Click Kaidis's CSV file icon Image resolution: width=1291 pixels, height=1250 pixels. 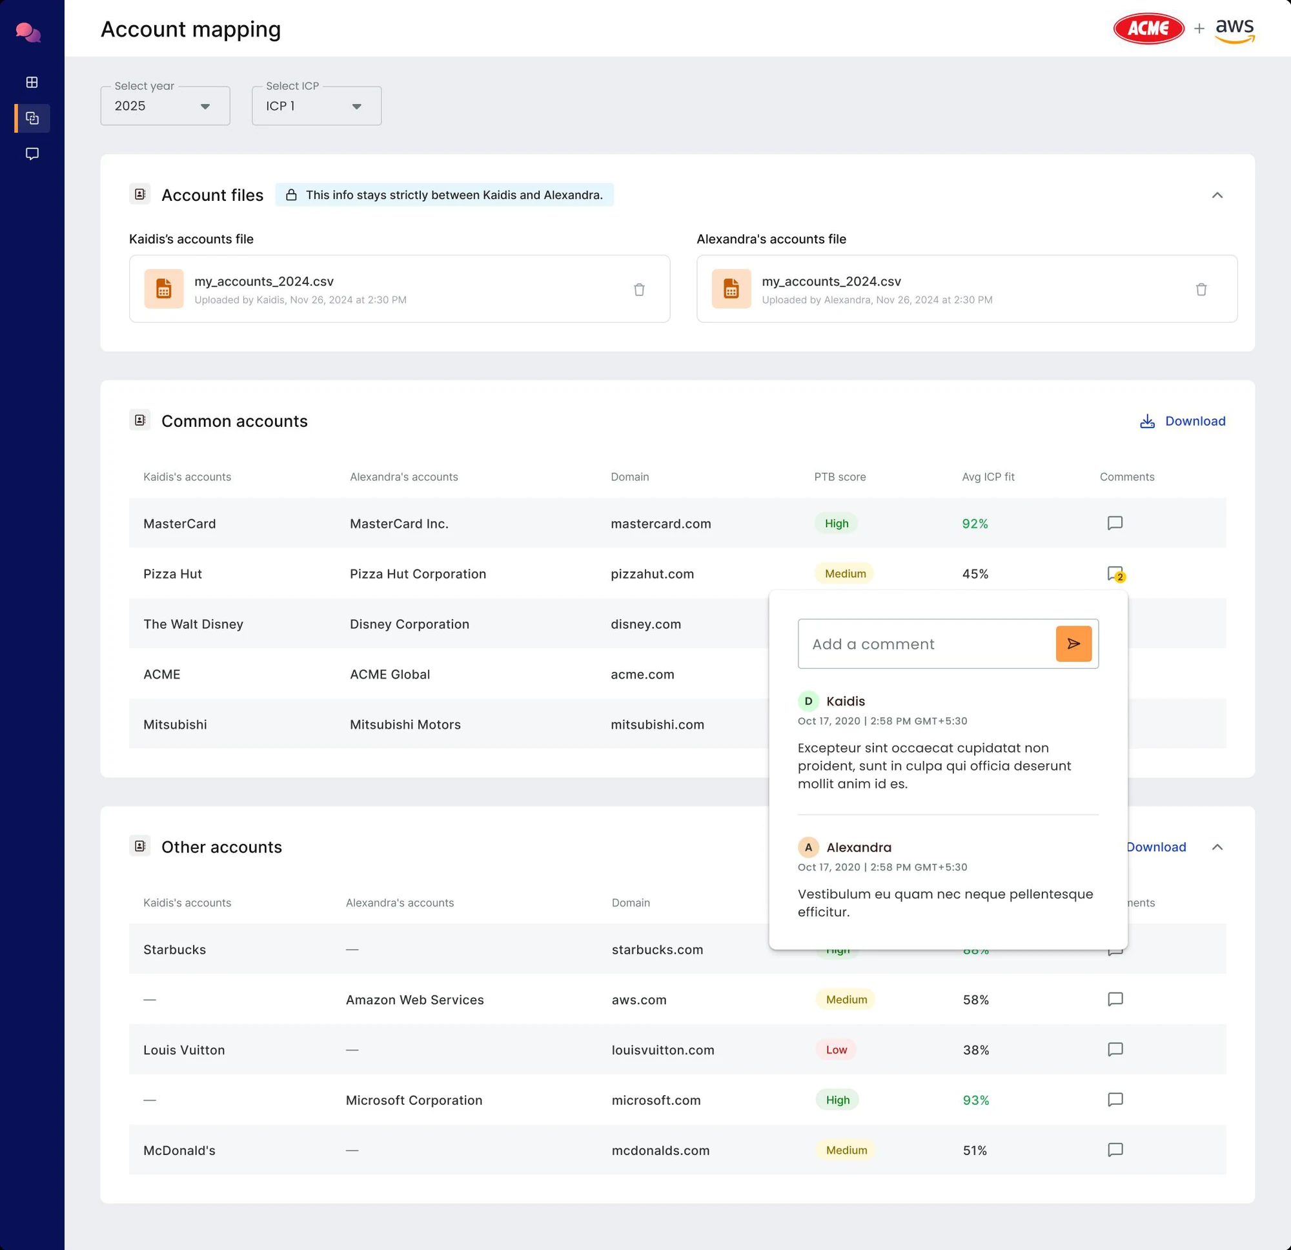164,289
